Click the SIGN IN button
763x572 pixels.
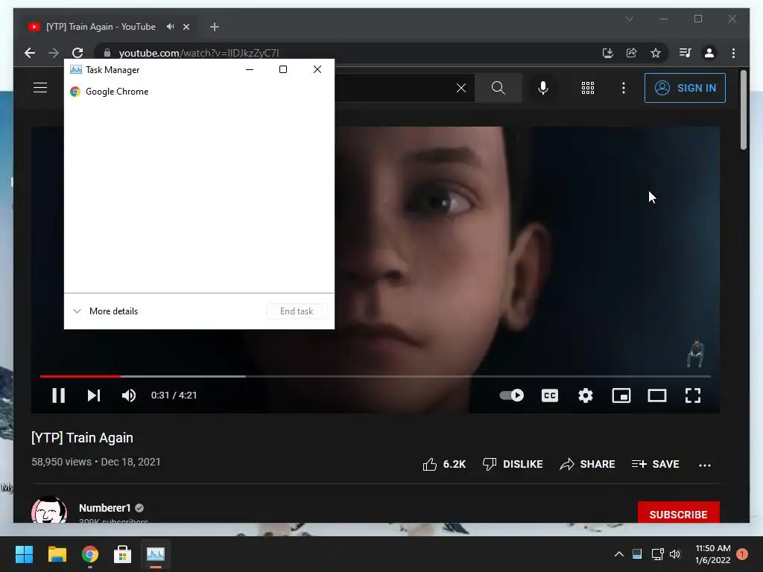(x=685, y=88)
